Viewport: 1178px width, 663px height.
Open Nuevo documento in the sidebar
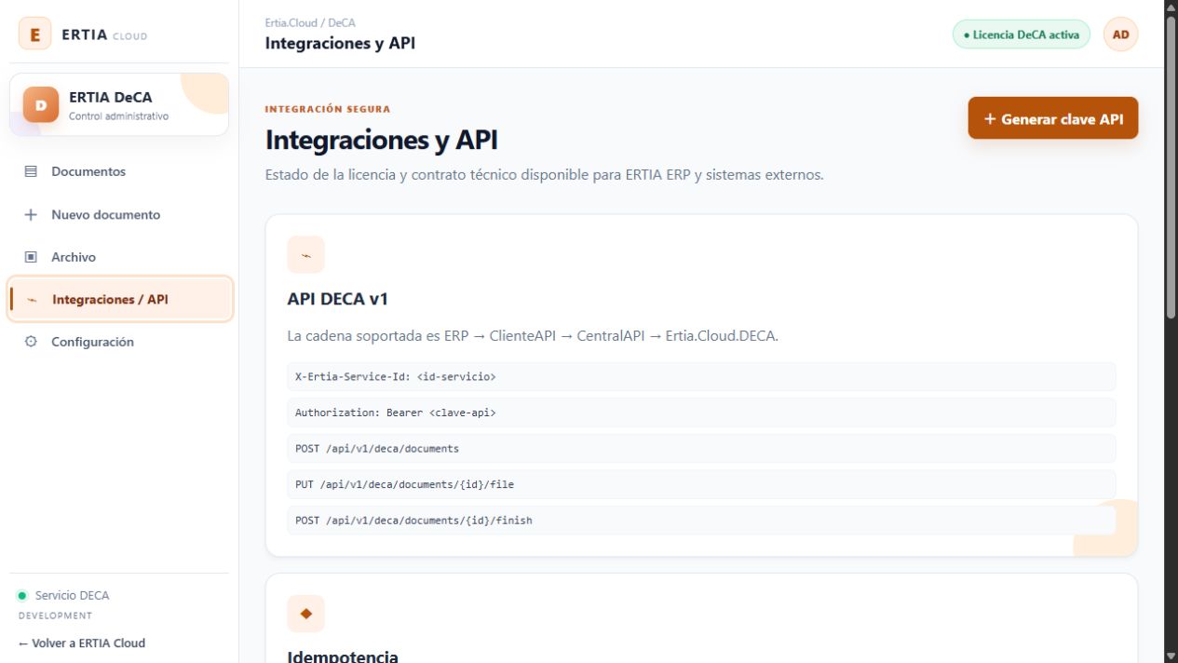(x=119, y=214)
